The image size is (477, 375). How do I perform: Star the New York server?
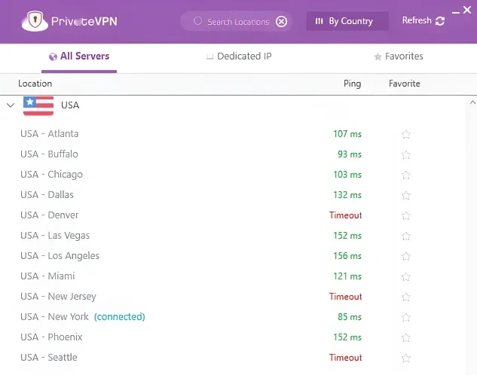pyautogui.click(x=406, y=317)
